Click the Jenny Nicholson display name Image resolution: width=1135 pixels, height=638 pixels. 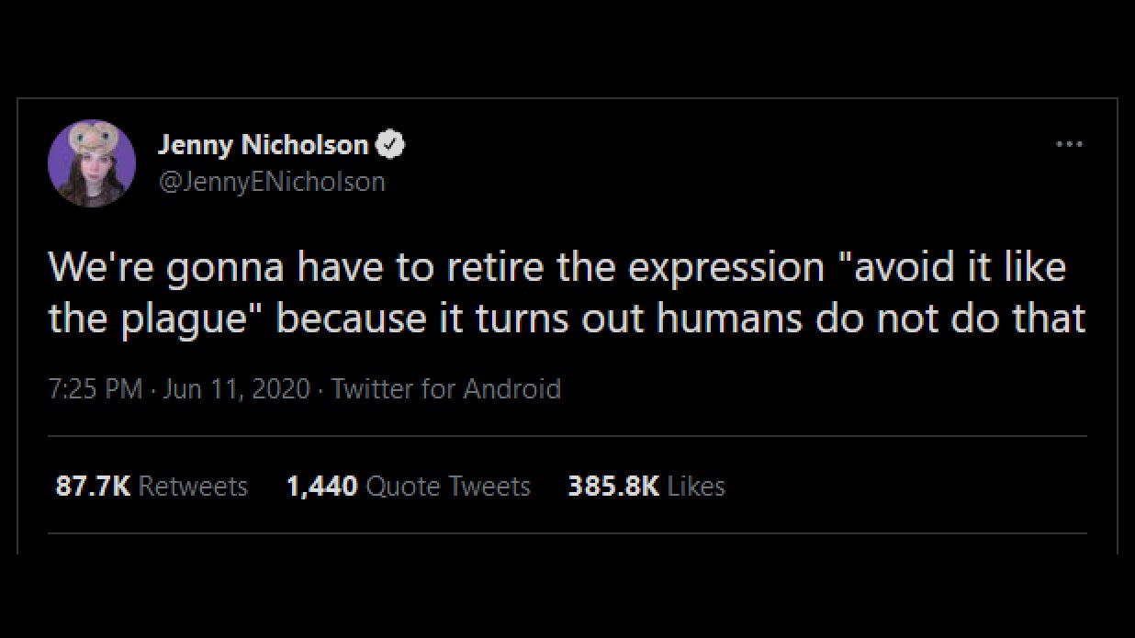[264, 144]
